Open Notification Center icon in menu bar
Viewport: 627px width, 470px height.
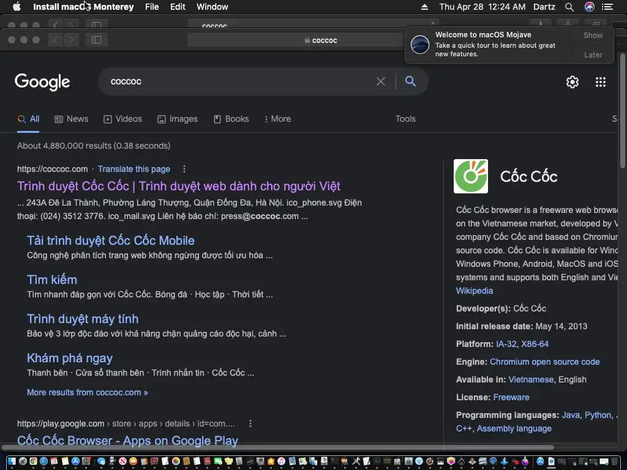(607, 7)
